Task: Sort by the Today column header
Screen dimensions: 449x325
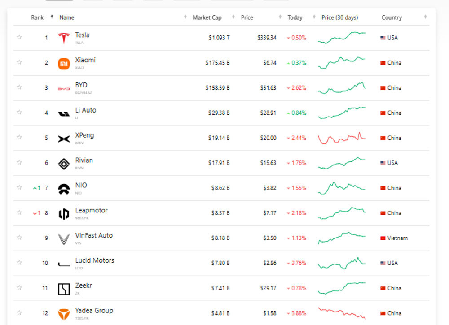Action: coord(295,17)
